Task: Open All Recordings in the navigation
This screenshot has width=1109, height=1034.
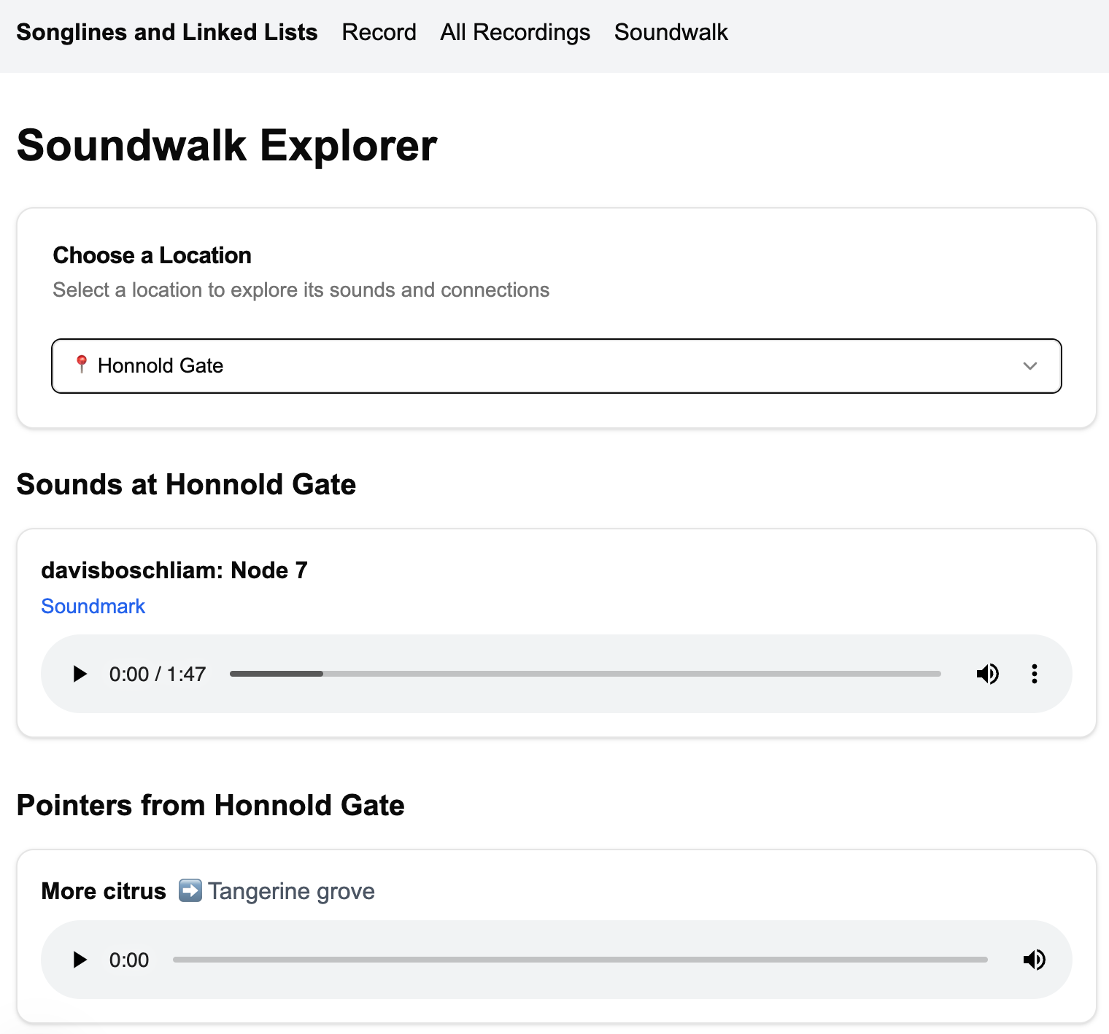Action: point(515,32)
